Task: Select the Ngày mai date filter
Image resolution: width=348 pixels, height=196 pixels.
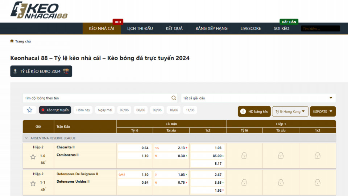Action: (105, 110)
